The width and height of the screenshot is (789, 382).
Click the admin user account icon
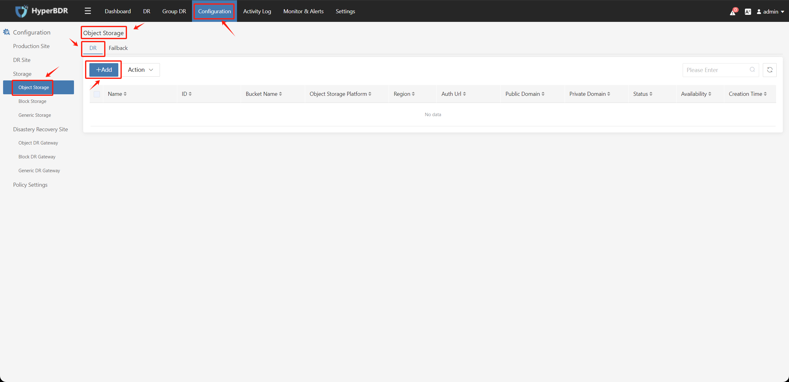(x=759, y=11)
